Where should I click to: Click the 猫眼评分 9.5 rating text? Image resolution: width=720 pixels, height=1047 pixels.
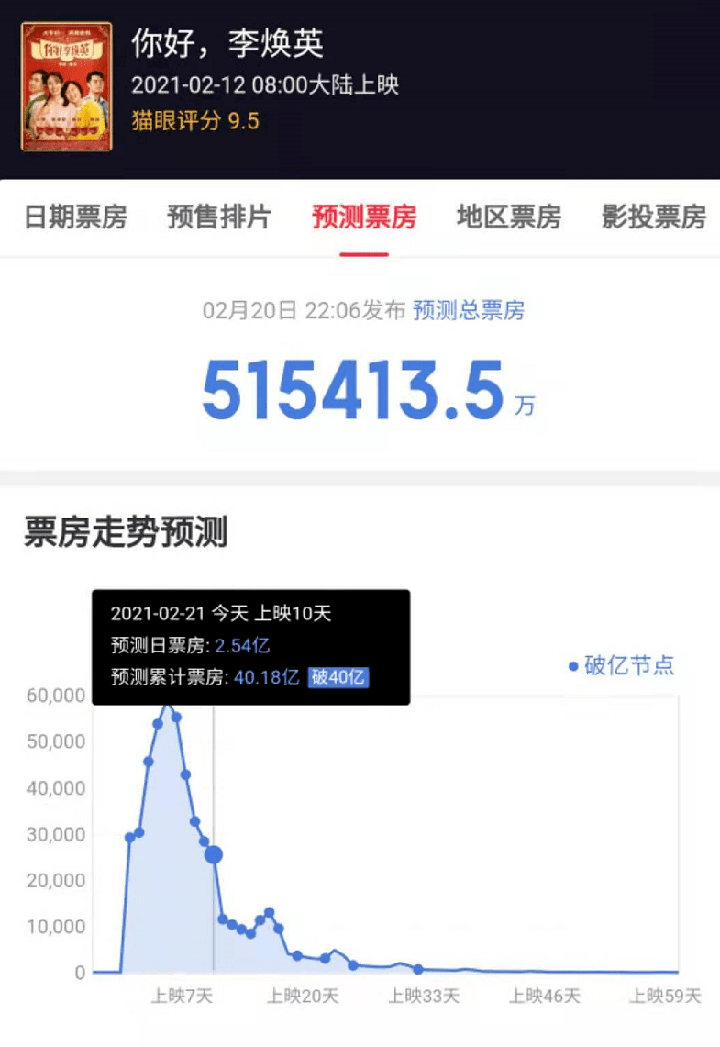pyautogui.click(x=195, y=121)
